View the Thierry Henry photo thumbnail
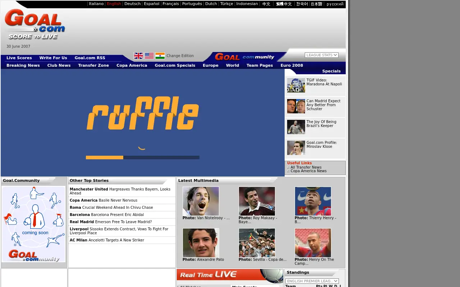 pyautogui.click(x=313, y=201)
